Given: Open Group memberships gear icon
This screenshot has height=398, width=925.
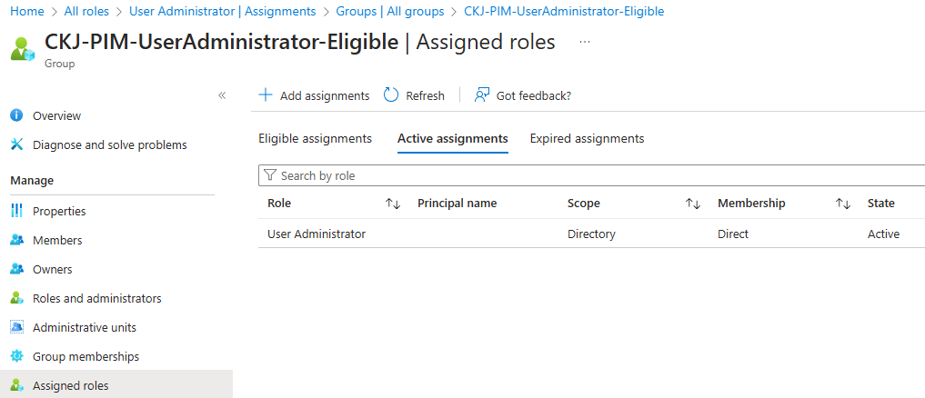Looking at the screenshot, I should (16, 356).
